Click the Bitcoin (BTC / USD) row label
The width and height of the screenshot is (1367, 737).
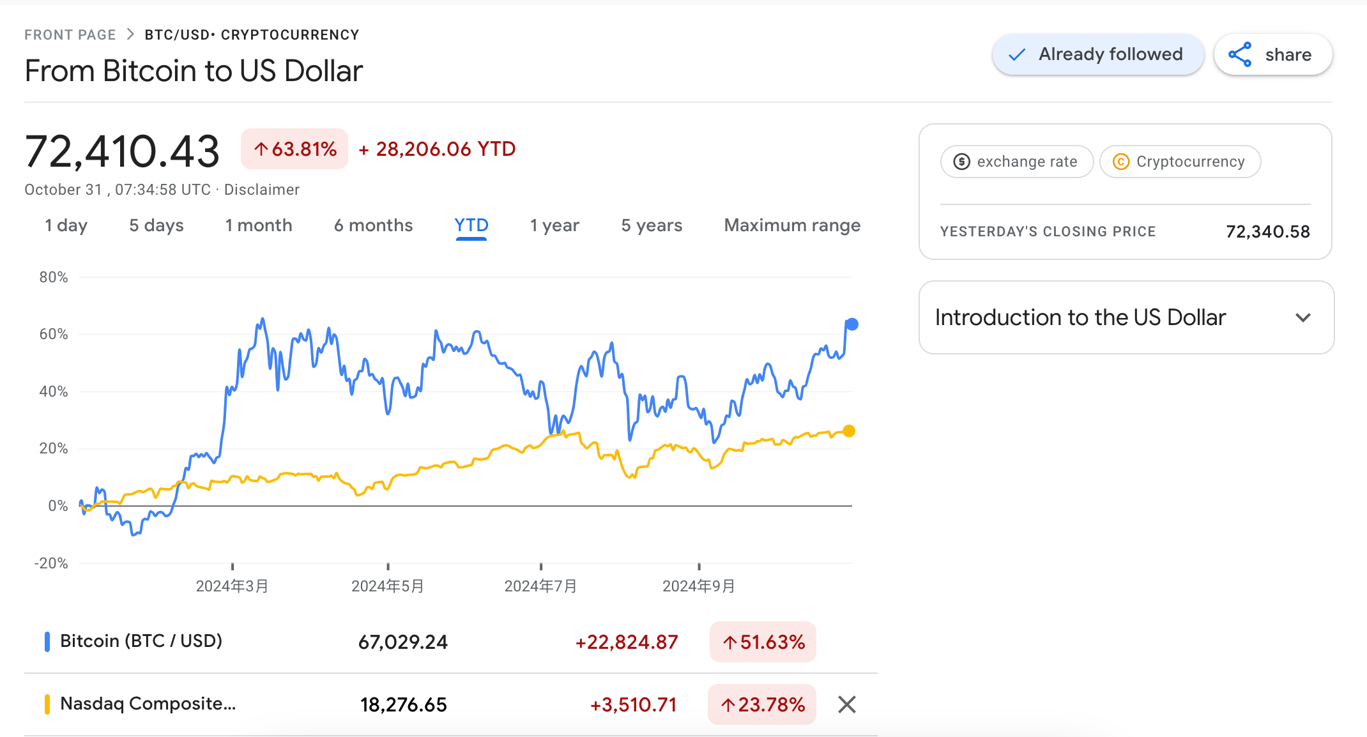(141, 641)
